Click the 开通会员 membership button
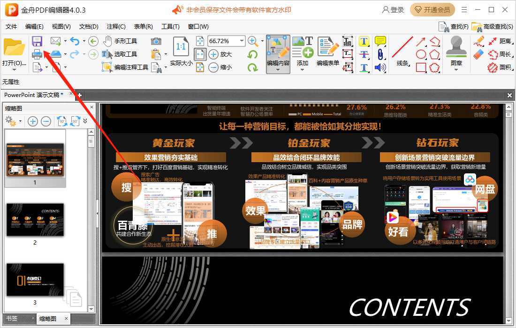This screenshot has width=516, height=328. [x=433, y=10]
